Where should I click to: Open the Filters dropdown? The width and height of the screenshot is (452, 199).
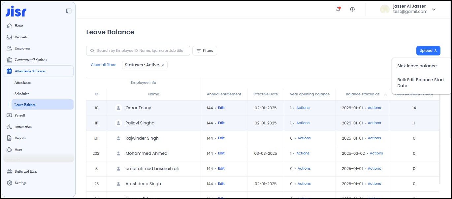205,51
